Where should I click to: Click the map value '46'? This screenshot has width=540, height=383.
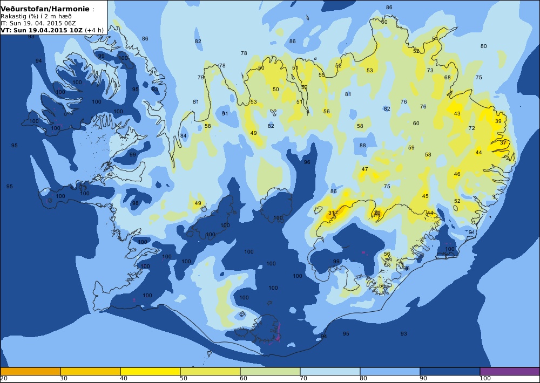click(x=457, y=174)
